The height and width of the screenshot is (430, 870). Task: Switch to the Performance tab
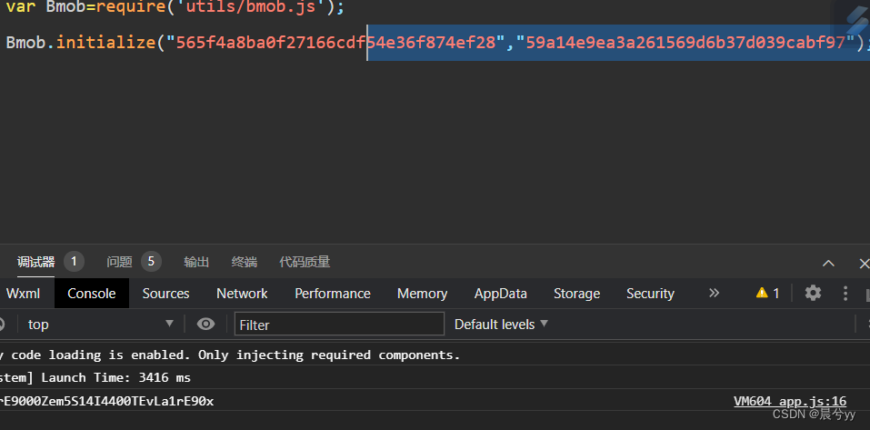pyautogui.click(x=333, y=293)
